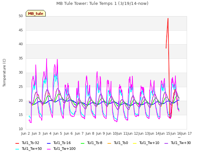Click the 50 y-axis tick label
The image size is (206, 155).
(x=21, y=16)
